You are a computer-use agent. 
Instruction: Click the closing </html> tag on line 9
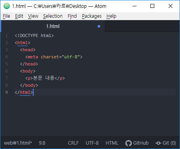[24, 92]
